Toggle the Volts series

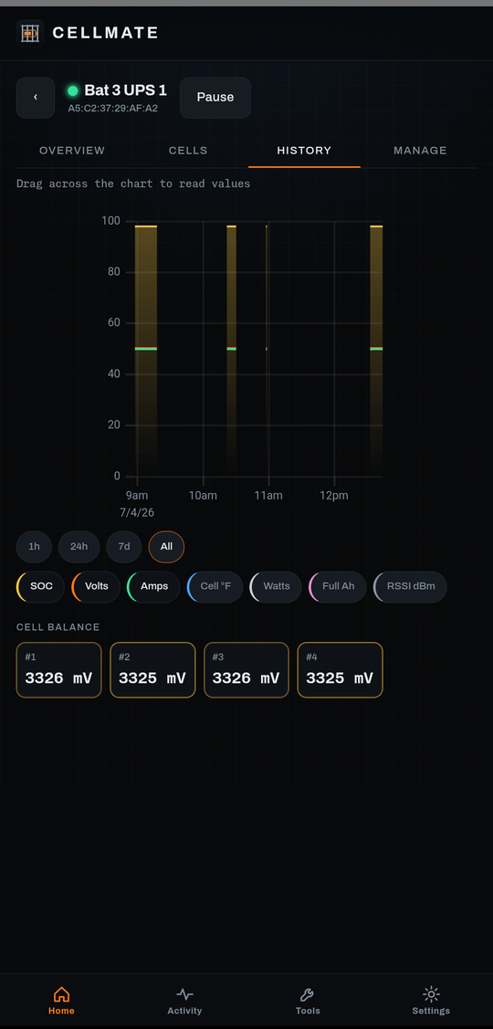(x=96, y=587)
